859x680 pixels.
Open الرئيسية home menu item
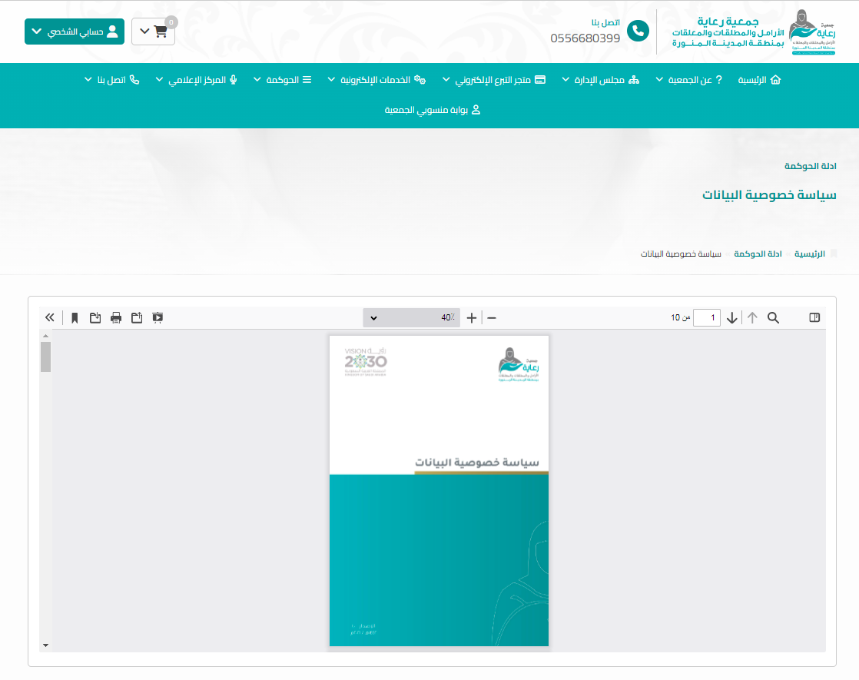759,80
